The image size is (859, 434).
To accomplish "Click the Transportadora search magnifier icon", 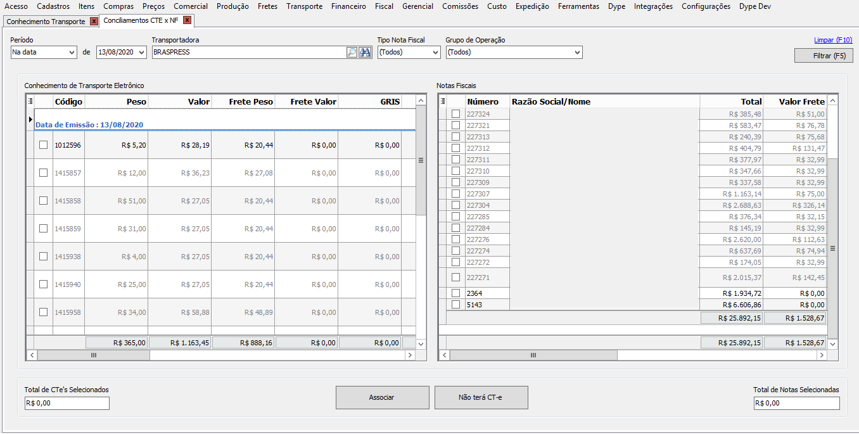I will coord(352,53).
